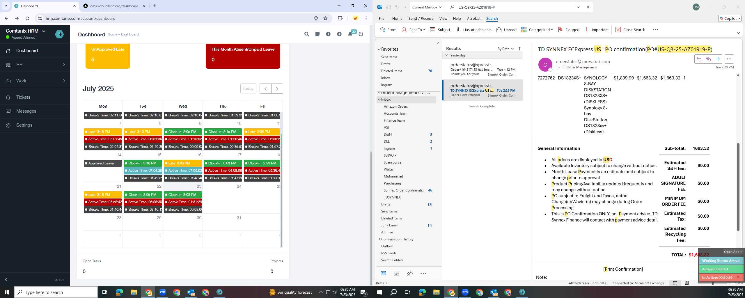The image size is (745, 298).
Task: Switch to Calendar view in Outlook navigation
Action: click(396, 273)
